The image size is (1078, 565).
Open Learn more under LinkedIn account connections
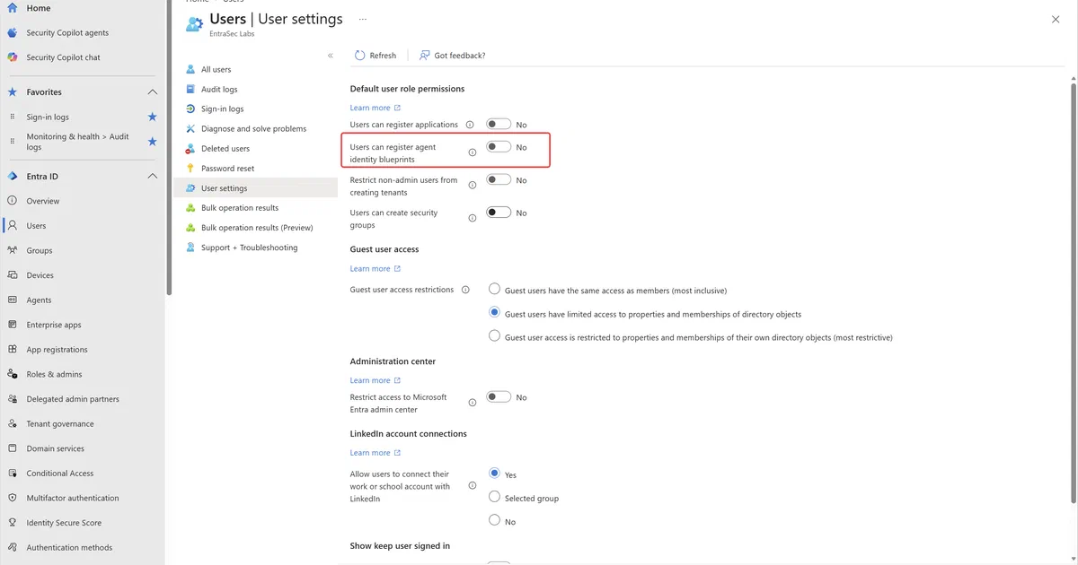point(376,453)
